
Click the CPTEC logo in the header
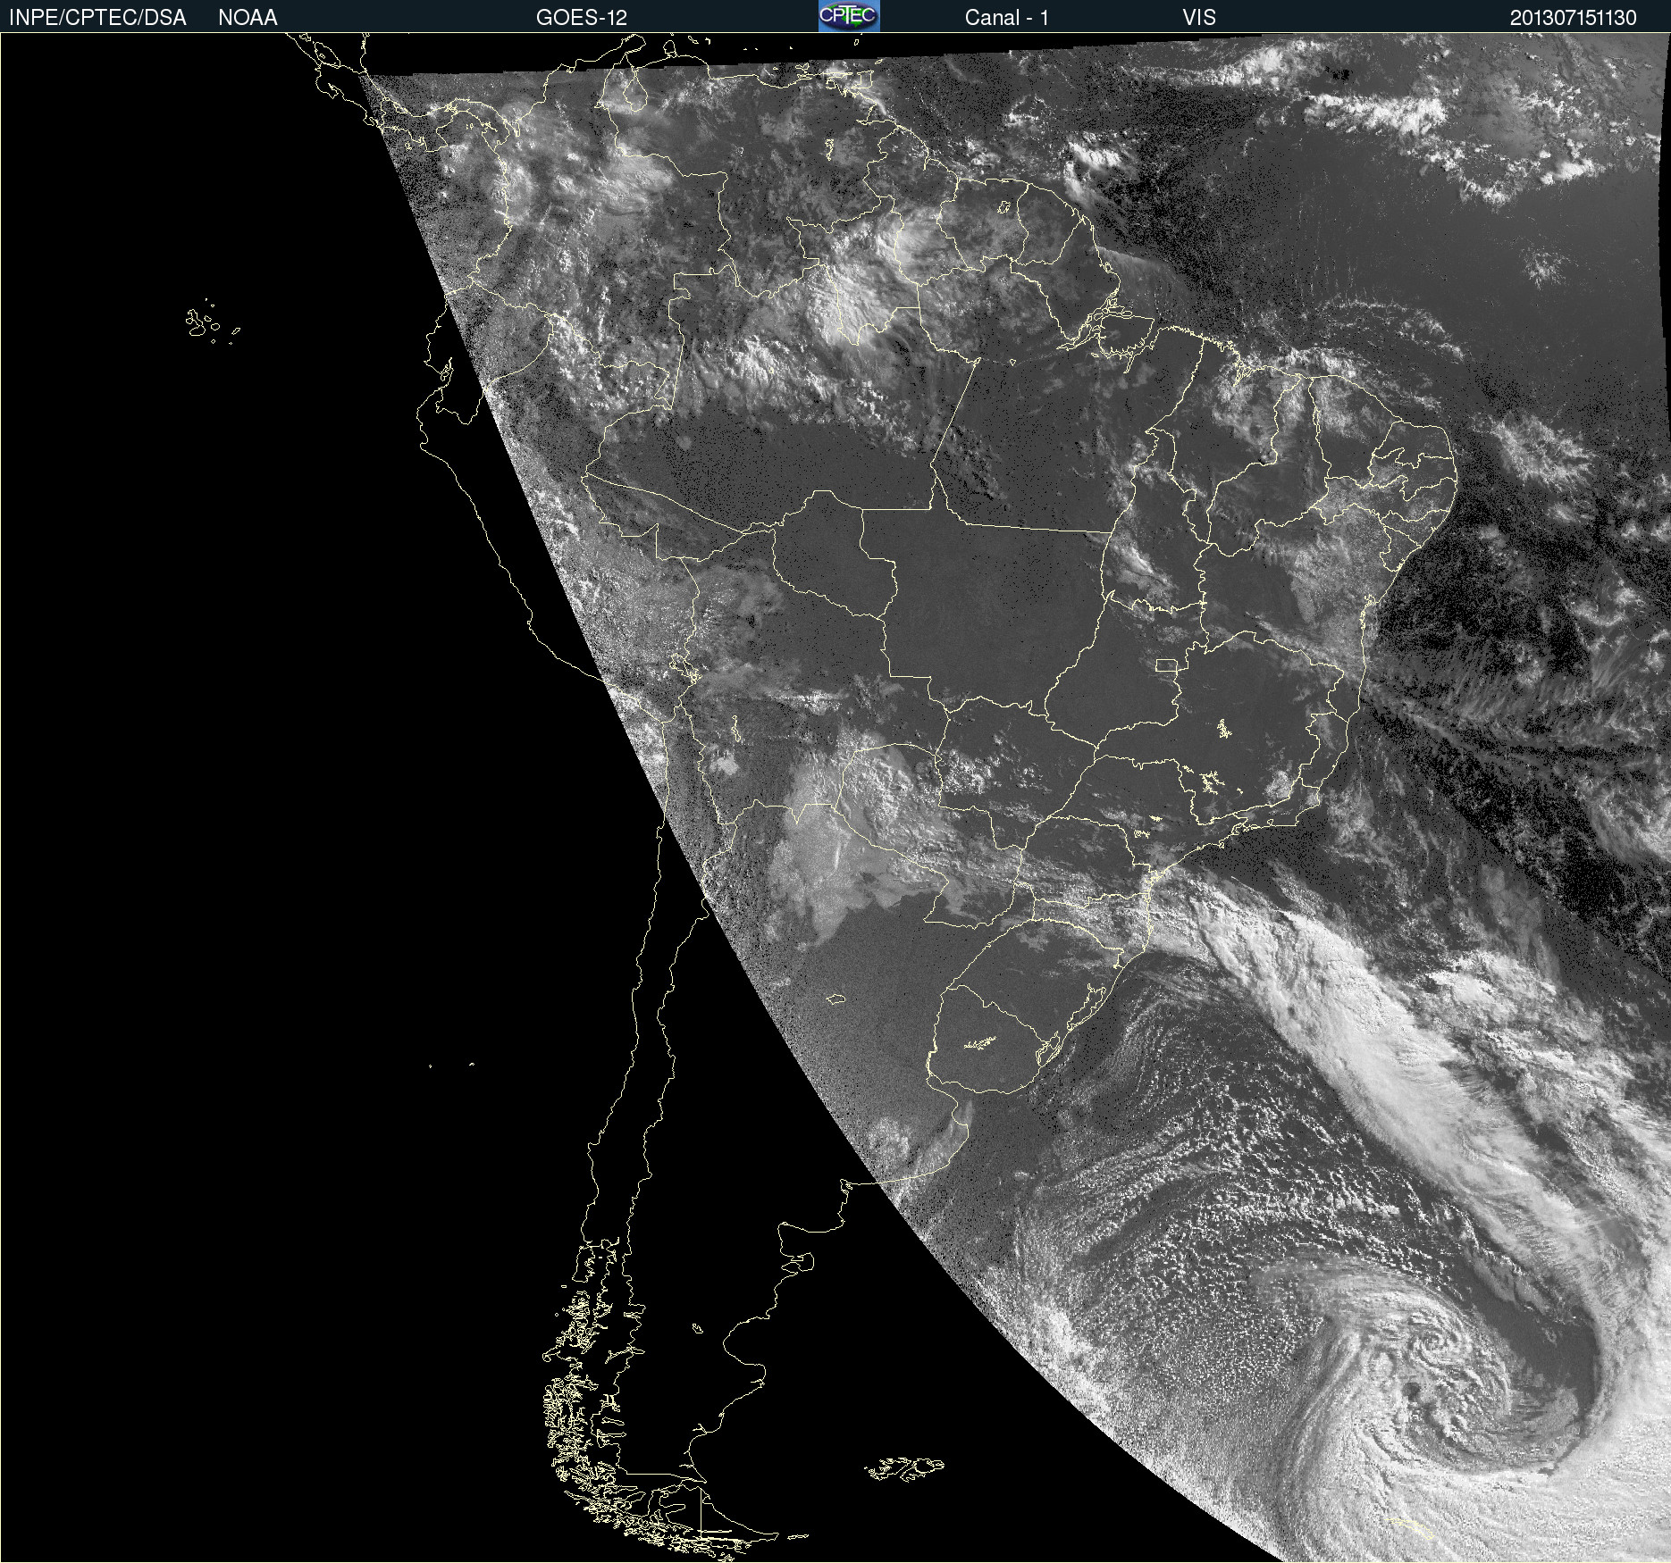point(849,16)
